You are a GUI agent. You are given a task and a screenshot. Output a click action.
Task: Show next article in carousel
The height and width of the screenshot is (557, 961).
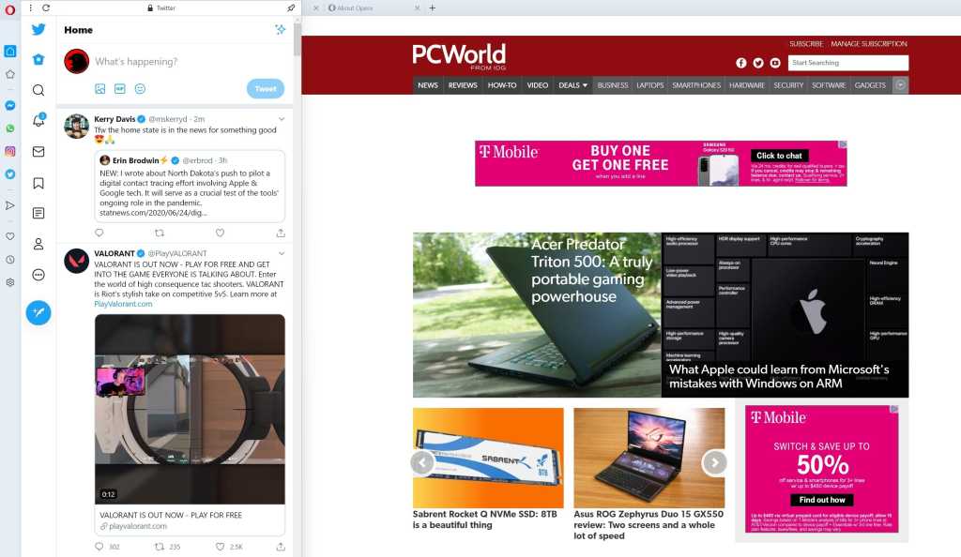point(714,462)
